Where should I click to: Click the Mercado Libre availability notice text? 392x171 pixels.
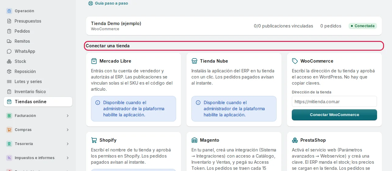pyautogui.click(x=134, y=109)
